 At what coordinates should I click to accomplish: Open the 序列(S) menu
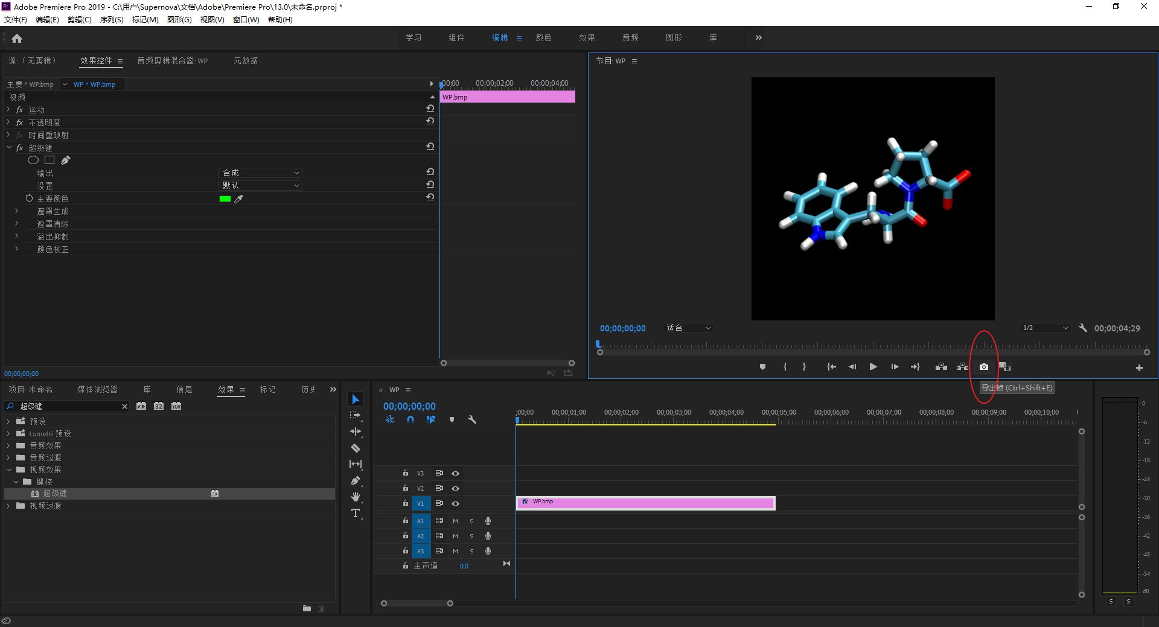(x=112, y=20)
